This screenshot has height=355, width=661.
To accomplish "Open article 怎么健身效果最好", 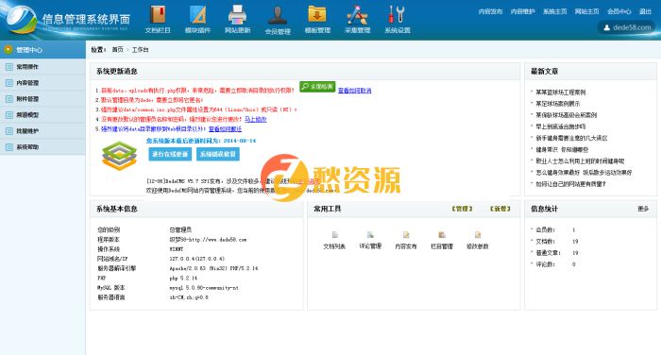I will 584,172.
